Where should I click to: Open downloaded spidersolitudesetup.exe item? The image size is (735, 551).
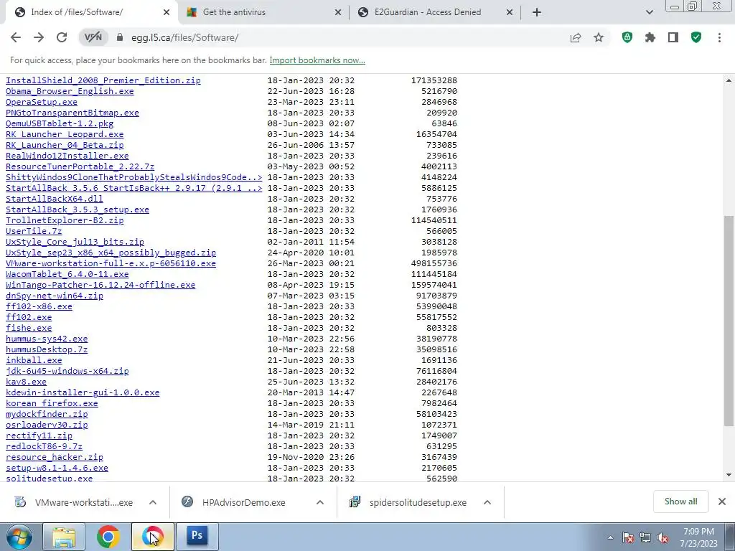tap(418, 502)
